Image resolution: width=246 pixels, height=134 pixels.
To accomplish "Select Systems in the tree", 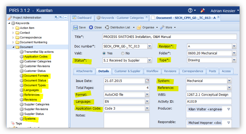I will coord(30,119).
